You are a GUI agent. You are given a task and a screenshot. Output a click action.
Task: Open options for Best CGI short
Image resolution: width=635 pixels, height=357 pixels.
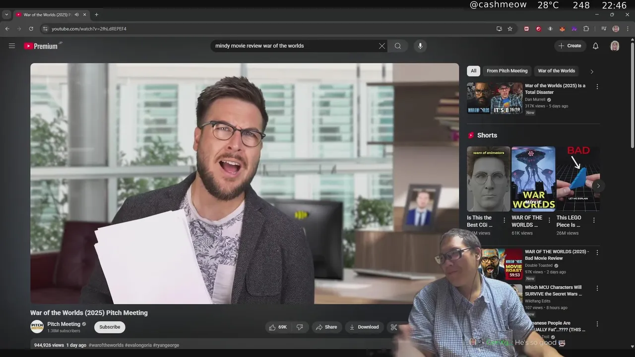505,220
